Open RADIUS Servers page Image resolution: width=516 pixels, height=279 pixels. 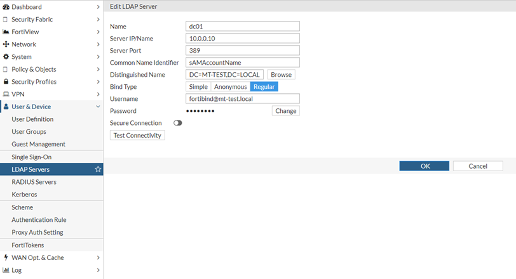[34, 182]
